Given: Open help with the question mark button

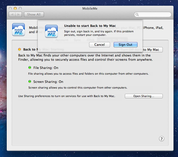Looking at the screenshot, I should (162, 139).
